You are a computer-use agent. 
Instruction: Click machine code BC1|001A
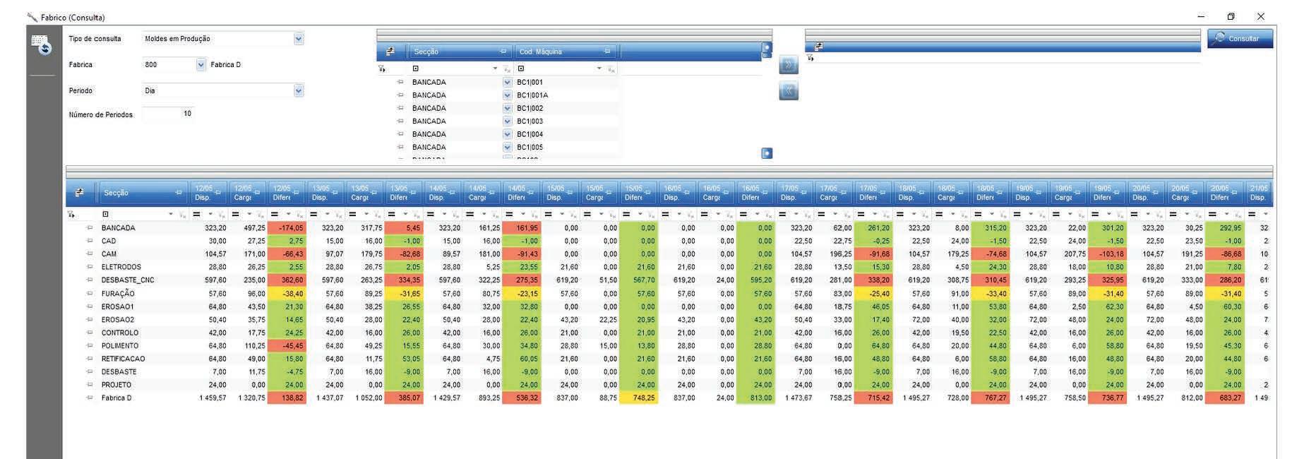click(532, 95)
